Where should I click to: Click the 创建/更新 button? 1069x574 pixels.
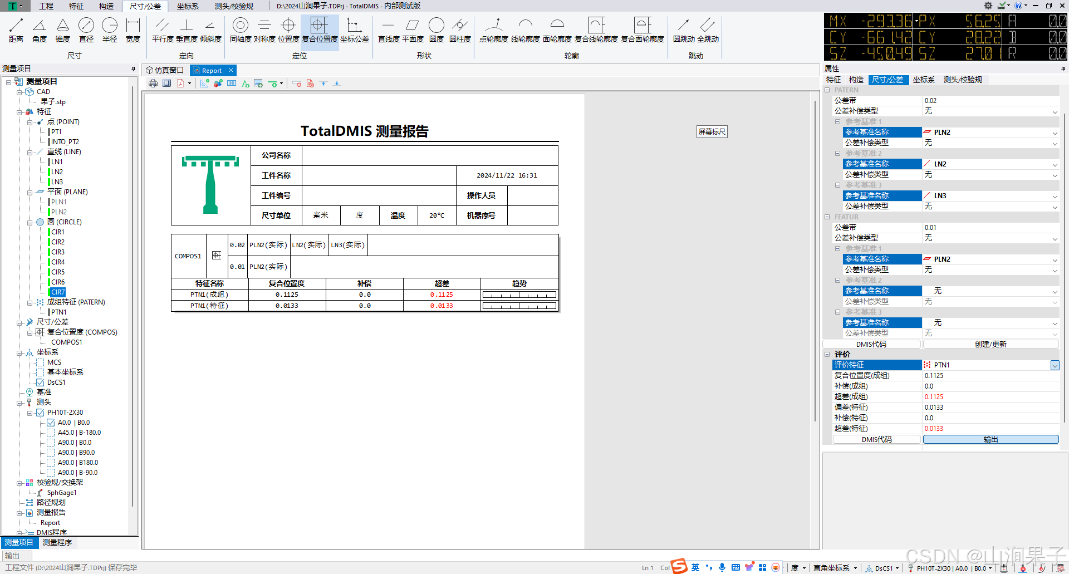[990, 344]
